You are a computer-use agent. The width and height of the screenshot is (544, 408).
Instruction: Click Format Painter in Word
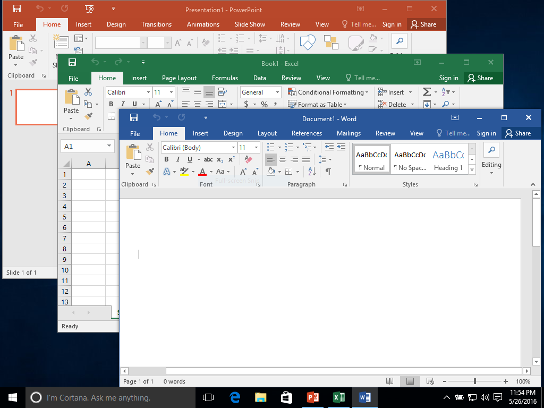(150, 171)
